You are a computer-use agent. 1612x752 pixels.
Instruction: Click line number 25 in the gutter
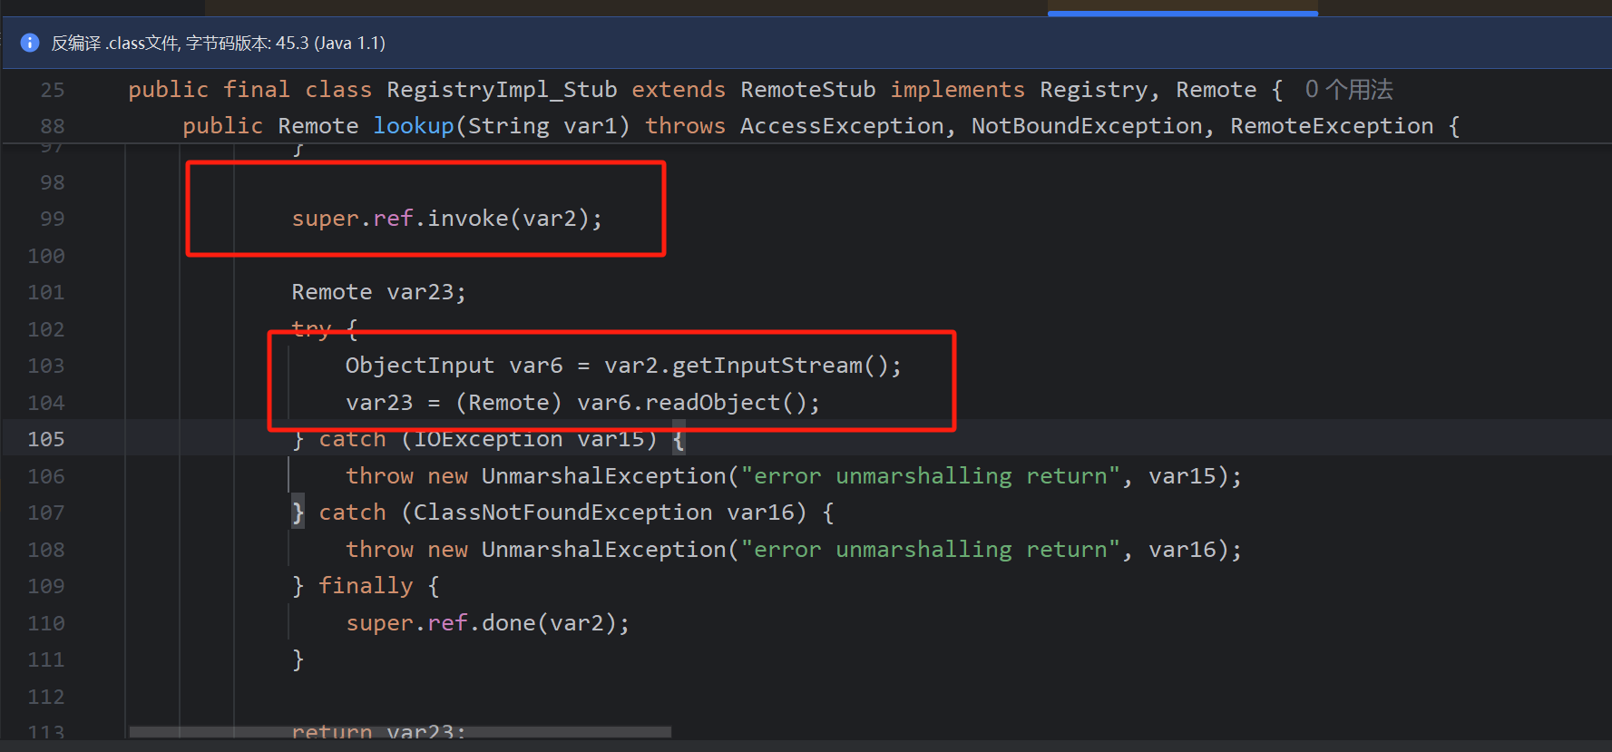53,90
